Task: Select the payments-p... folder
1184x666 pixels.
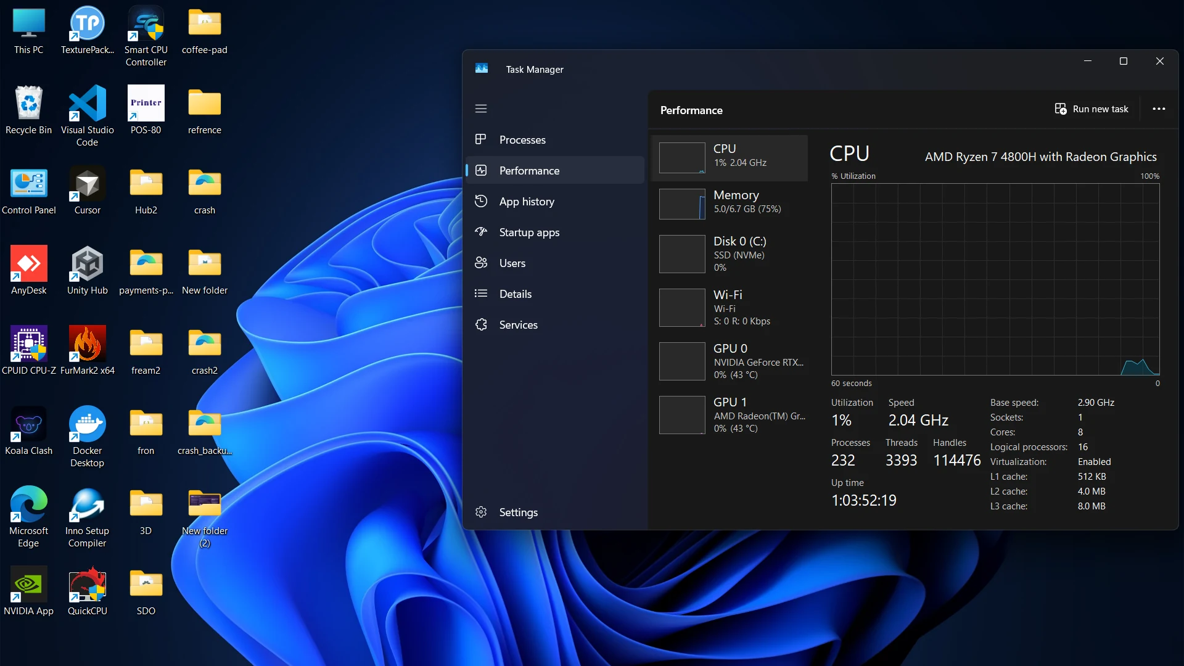Action: coord(146,272)
